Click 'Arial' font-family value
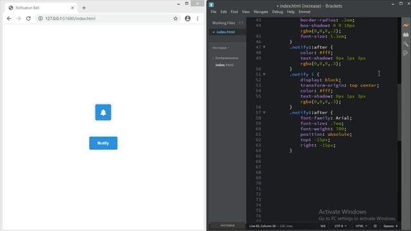Image resolution: width=411 pixels, height=231 pixels. click(x=342, y=118)
